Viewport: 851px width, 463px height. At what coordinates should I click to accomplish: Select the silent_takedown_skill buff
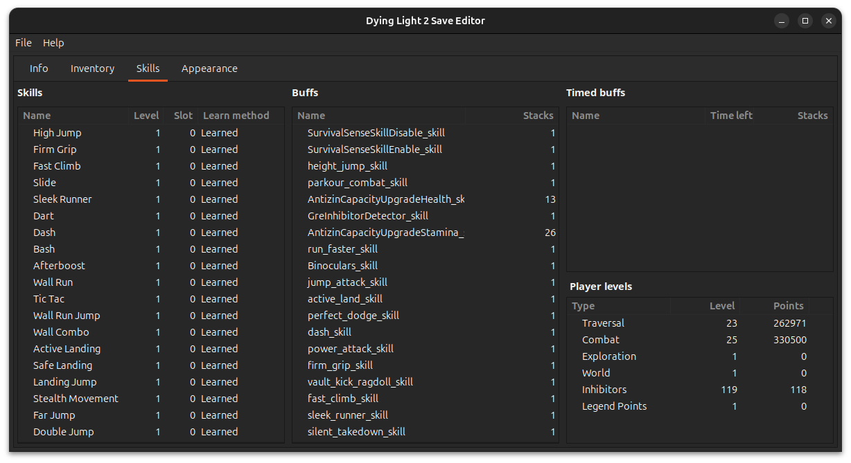coord(356,432)
